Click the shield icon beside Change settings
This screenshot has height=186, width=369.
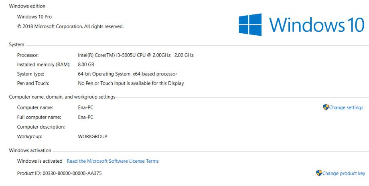326,107
